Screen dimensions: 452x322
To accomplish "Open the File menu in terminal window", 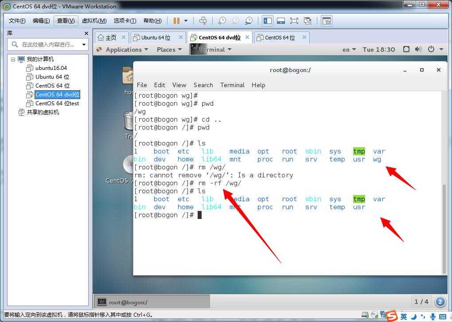I will click(x=142, y=85).
